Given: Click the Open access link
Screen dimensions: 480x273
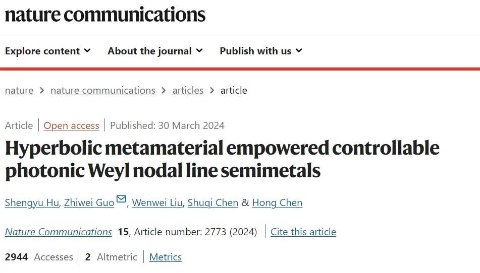Looking at the screenshot, I should (71, 126).
